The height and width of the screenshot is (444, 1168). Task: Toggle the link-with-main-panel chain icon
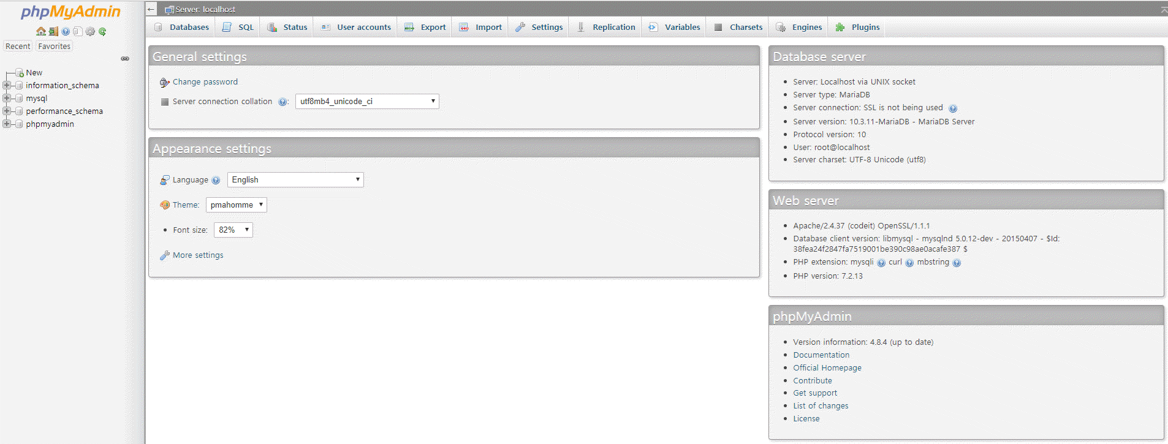click(125, 59)
